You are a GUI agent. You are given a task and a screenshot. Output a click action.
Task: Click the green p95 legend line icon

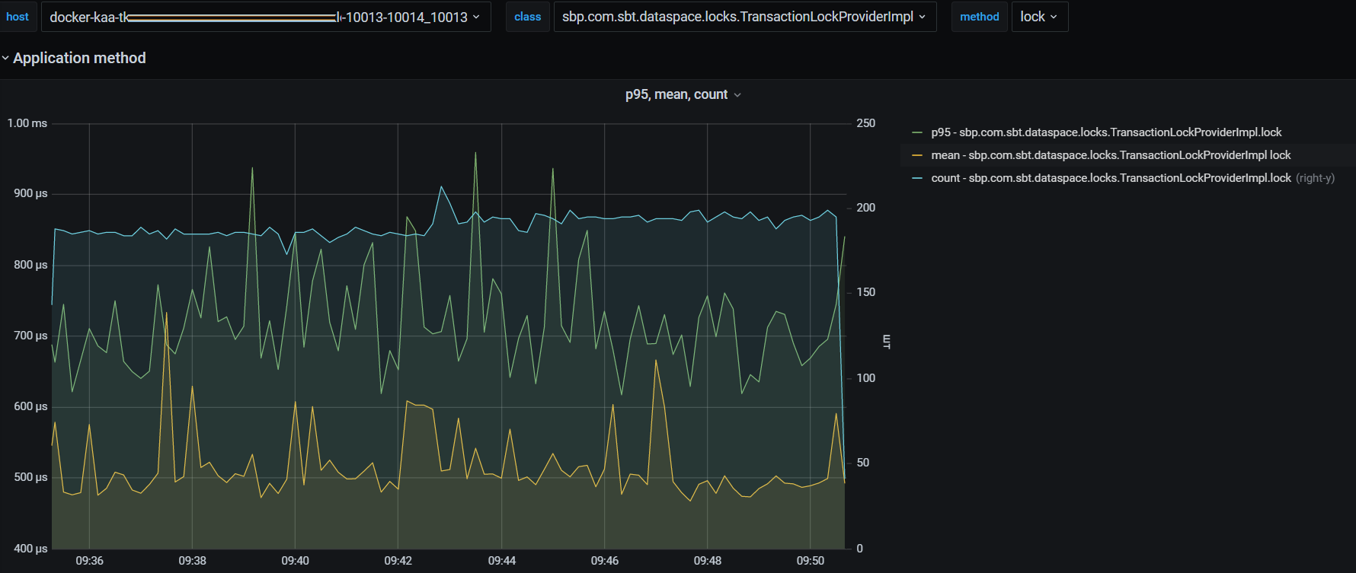tap(917, 132)
